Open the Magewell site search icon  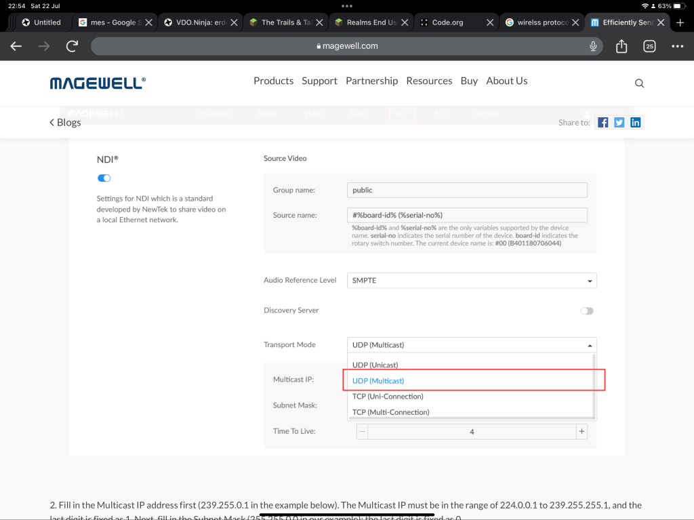point(639,83)
